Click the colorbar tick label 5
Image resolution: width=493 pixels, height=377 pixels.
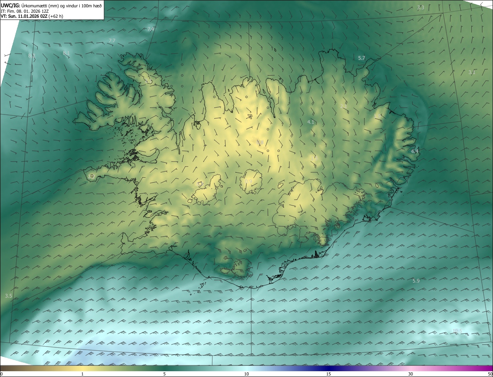(164, 374)
